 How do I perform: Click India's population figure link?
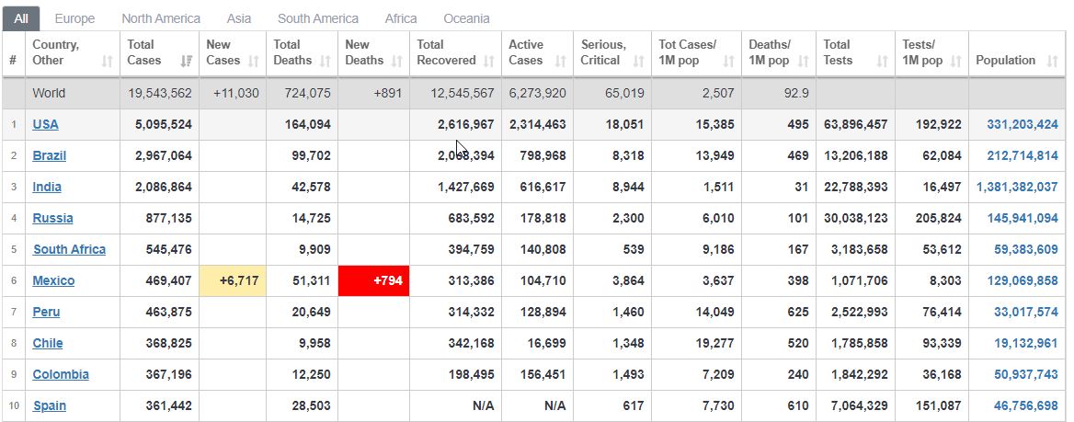[1017, 188]
